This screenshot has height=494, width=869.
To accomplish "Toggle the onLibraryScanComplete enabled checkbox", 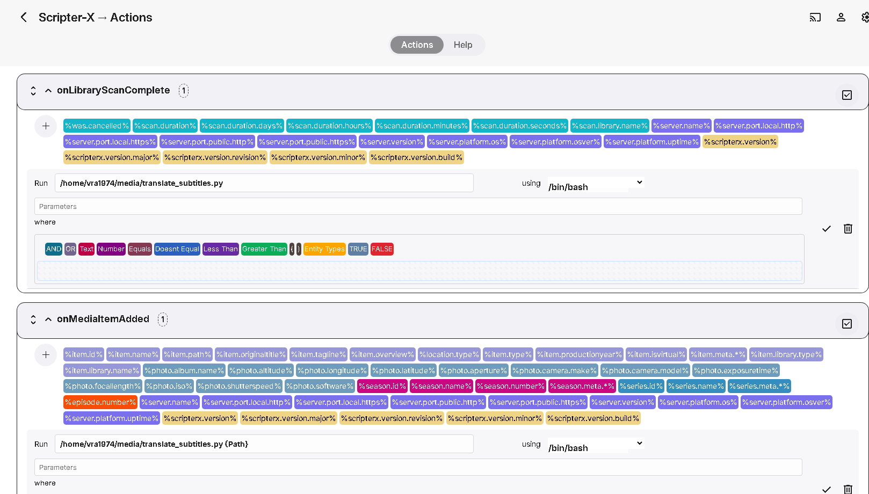I will (x=846, y=95).
